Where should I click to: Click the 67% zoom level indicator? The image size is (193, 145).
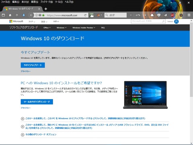tap(138, 15)
